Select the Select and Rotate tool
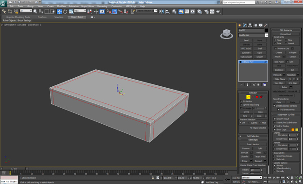The width and height of the screenshot is (303, 184). tap(65, 11)
